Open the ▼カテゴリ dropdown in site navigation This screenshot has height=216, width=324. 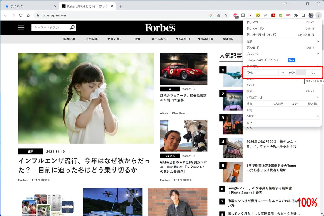point(114,39)
